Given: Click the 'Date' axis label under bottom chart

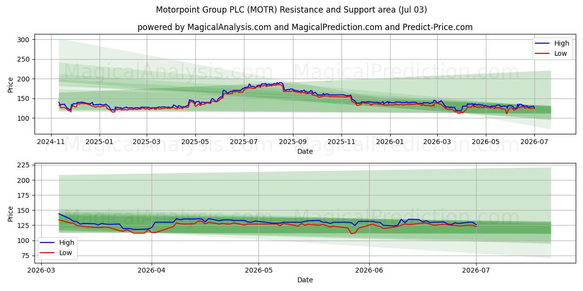Looking at the screenshot, I should click(305, 280).
